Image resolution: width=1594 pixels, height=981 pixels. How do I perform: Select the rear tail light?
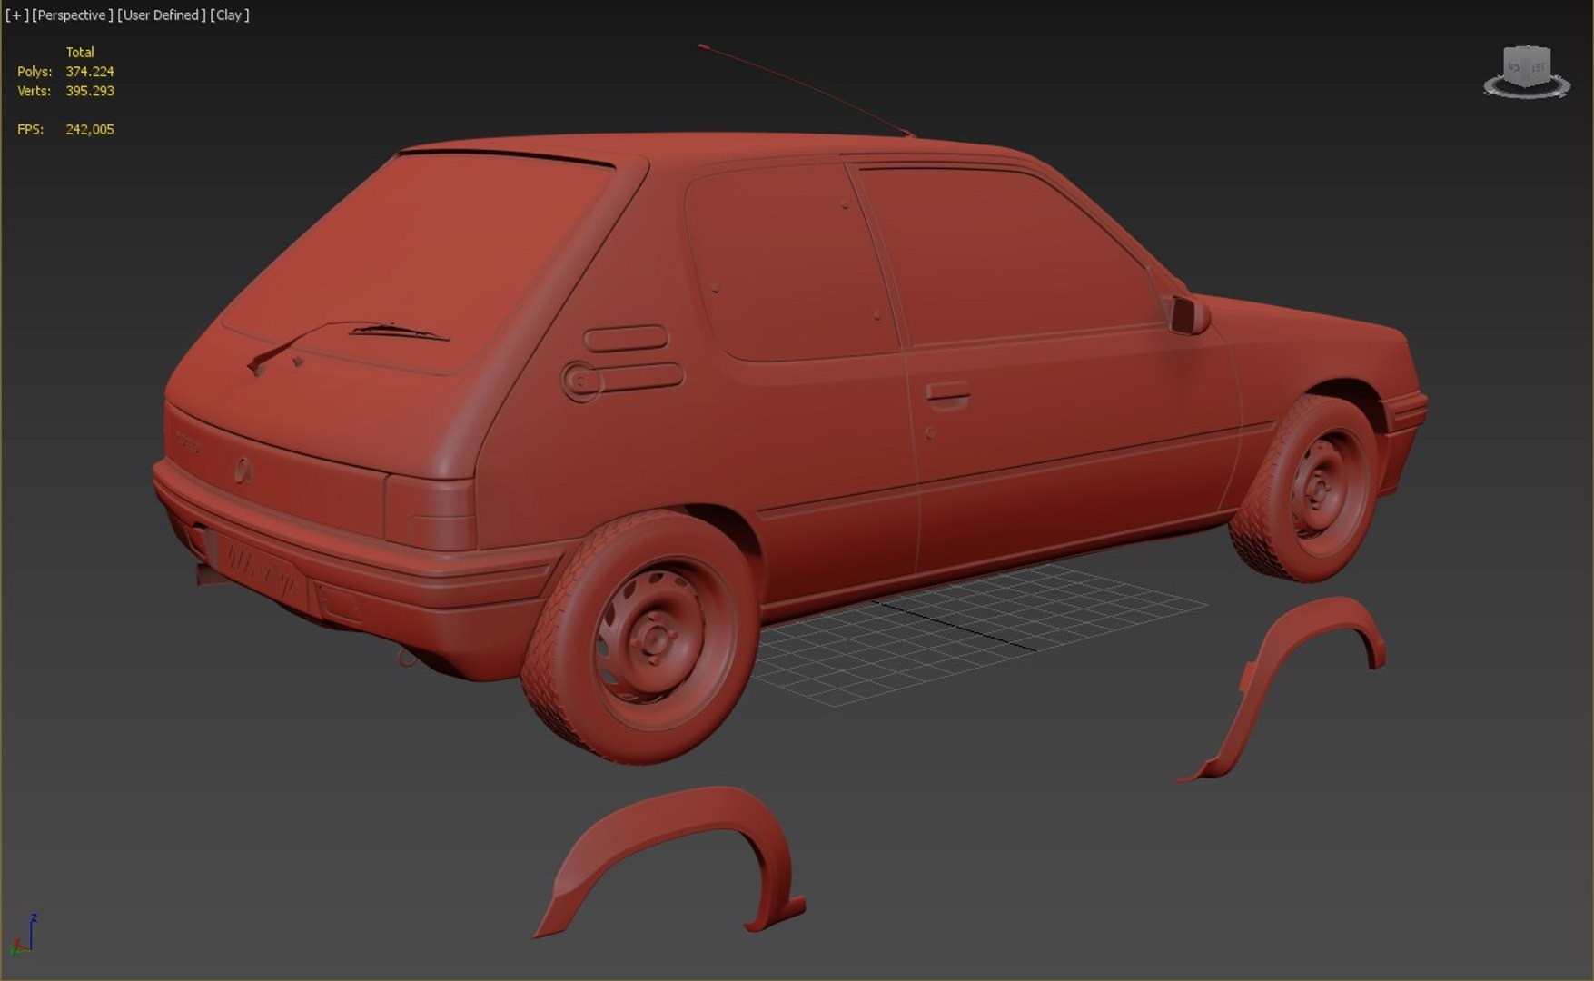[x=430, y=511]
